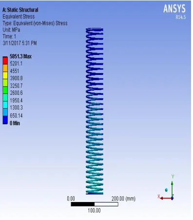Select the '2600.6' legend value
The width and height of the screenshot is (193, 220).
(x=16, y=93)
